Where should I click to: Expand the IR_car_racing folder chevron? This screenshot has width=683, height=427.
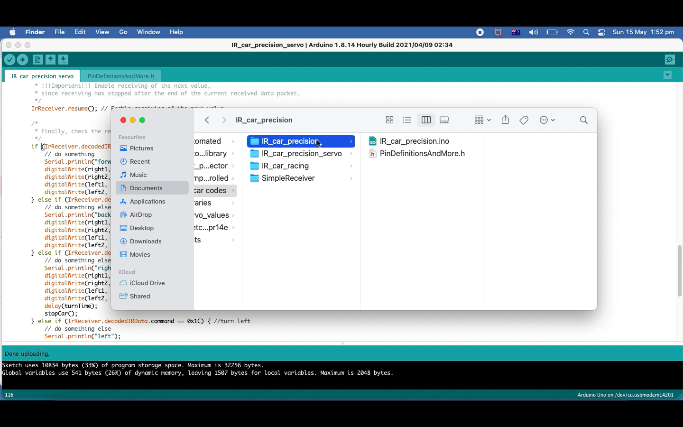pos(351,166)
